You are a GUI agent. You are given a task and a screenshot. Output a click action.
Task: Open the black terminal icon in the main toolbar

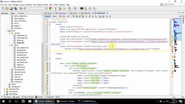coord(82,8)
